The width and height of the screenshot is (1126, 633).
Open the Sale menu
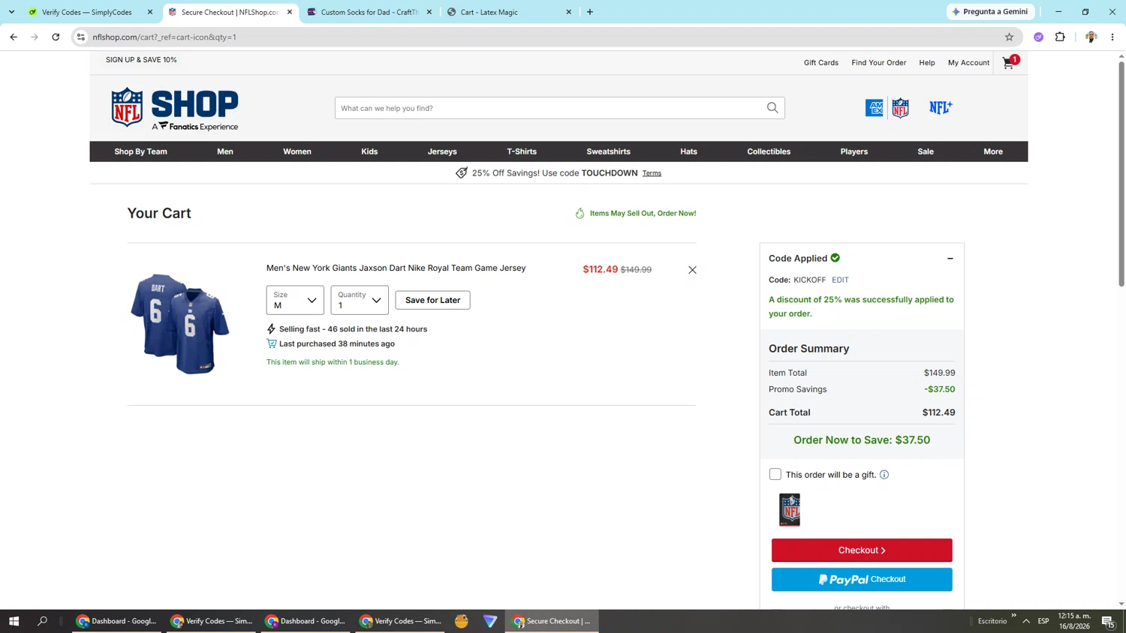pyautogui.click(x=926, y=151)
